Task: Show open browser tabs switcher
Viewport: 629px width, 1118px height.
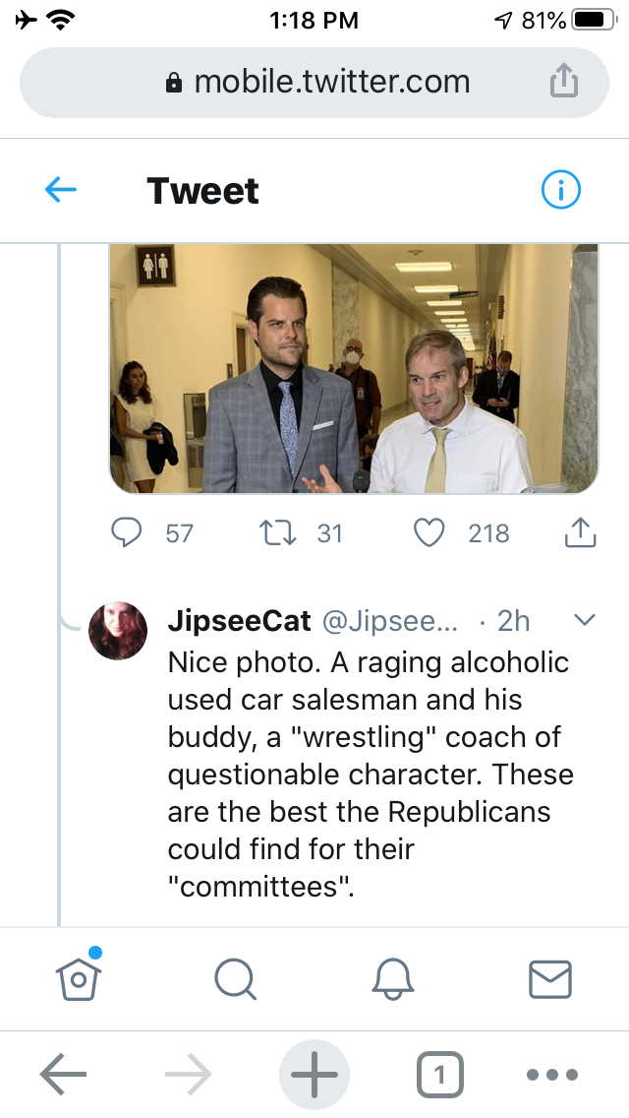Action: click(x=439, y=1076)
